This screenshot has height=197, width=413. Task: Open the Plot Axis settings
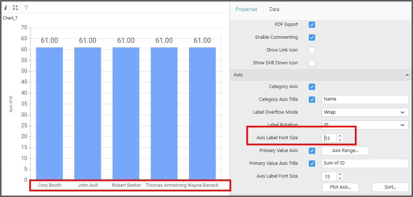click(x=340, y=187)
